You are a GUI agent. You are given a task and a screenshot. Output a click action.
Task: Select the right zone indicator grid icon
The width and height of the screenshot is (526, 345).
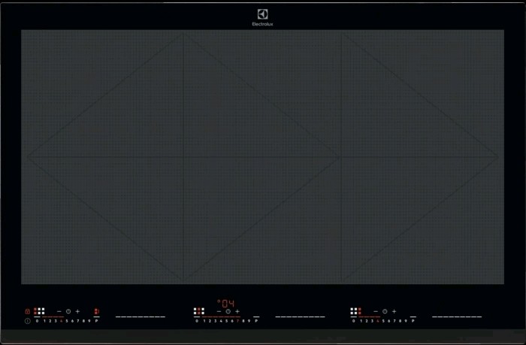(355, 311)
